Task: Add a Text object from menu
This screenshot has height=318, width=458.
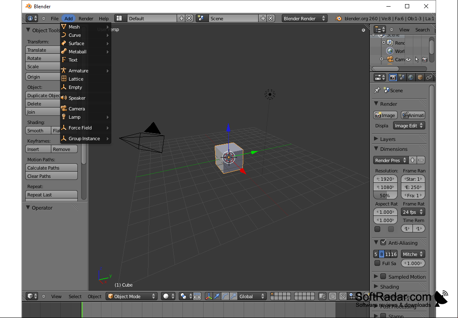Action: click(x=85, y=60)
